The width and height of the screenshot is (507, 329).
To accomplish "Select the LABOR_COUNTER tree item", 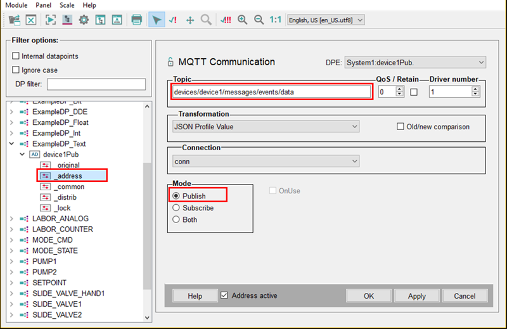I will (63, 229).
